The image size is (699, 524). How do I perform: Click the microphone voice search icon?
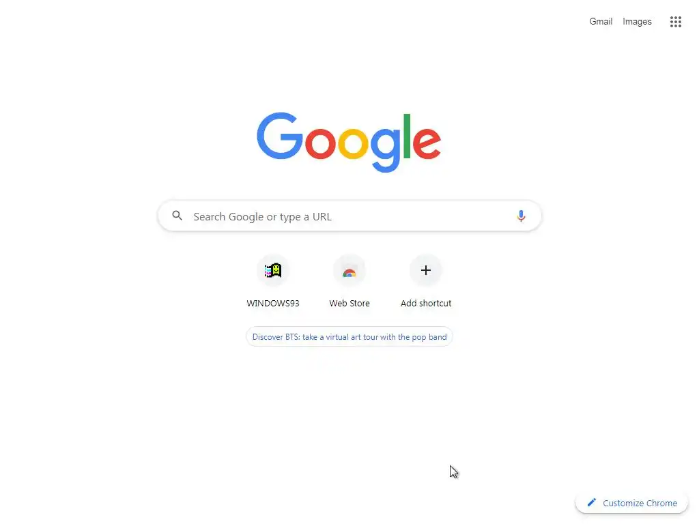click(x=521, y=216)
